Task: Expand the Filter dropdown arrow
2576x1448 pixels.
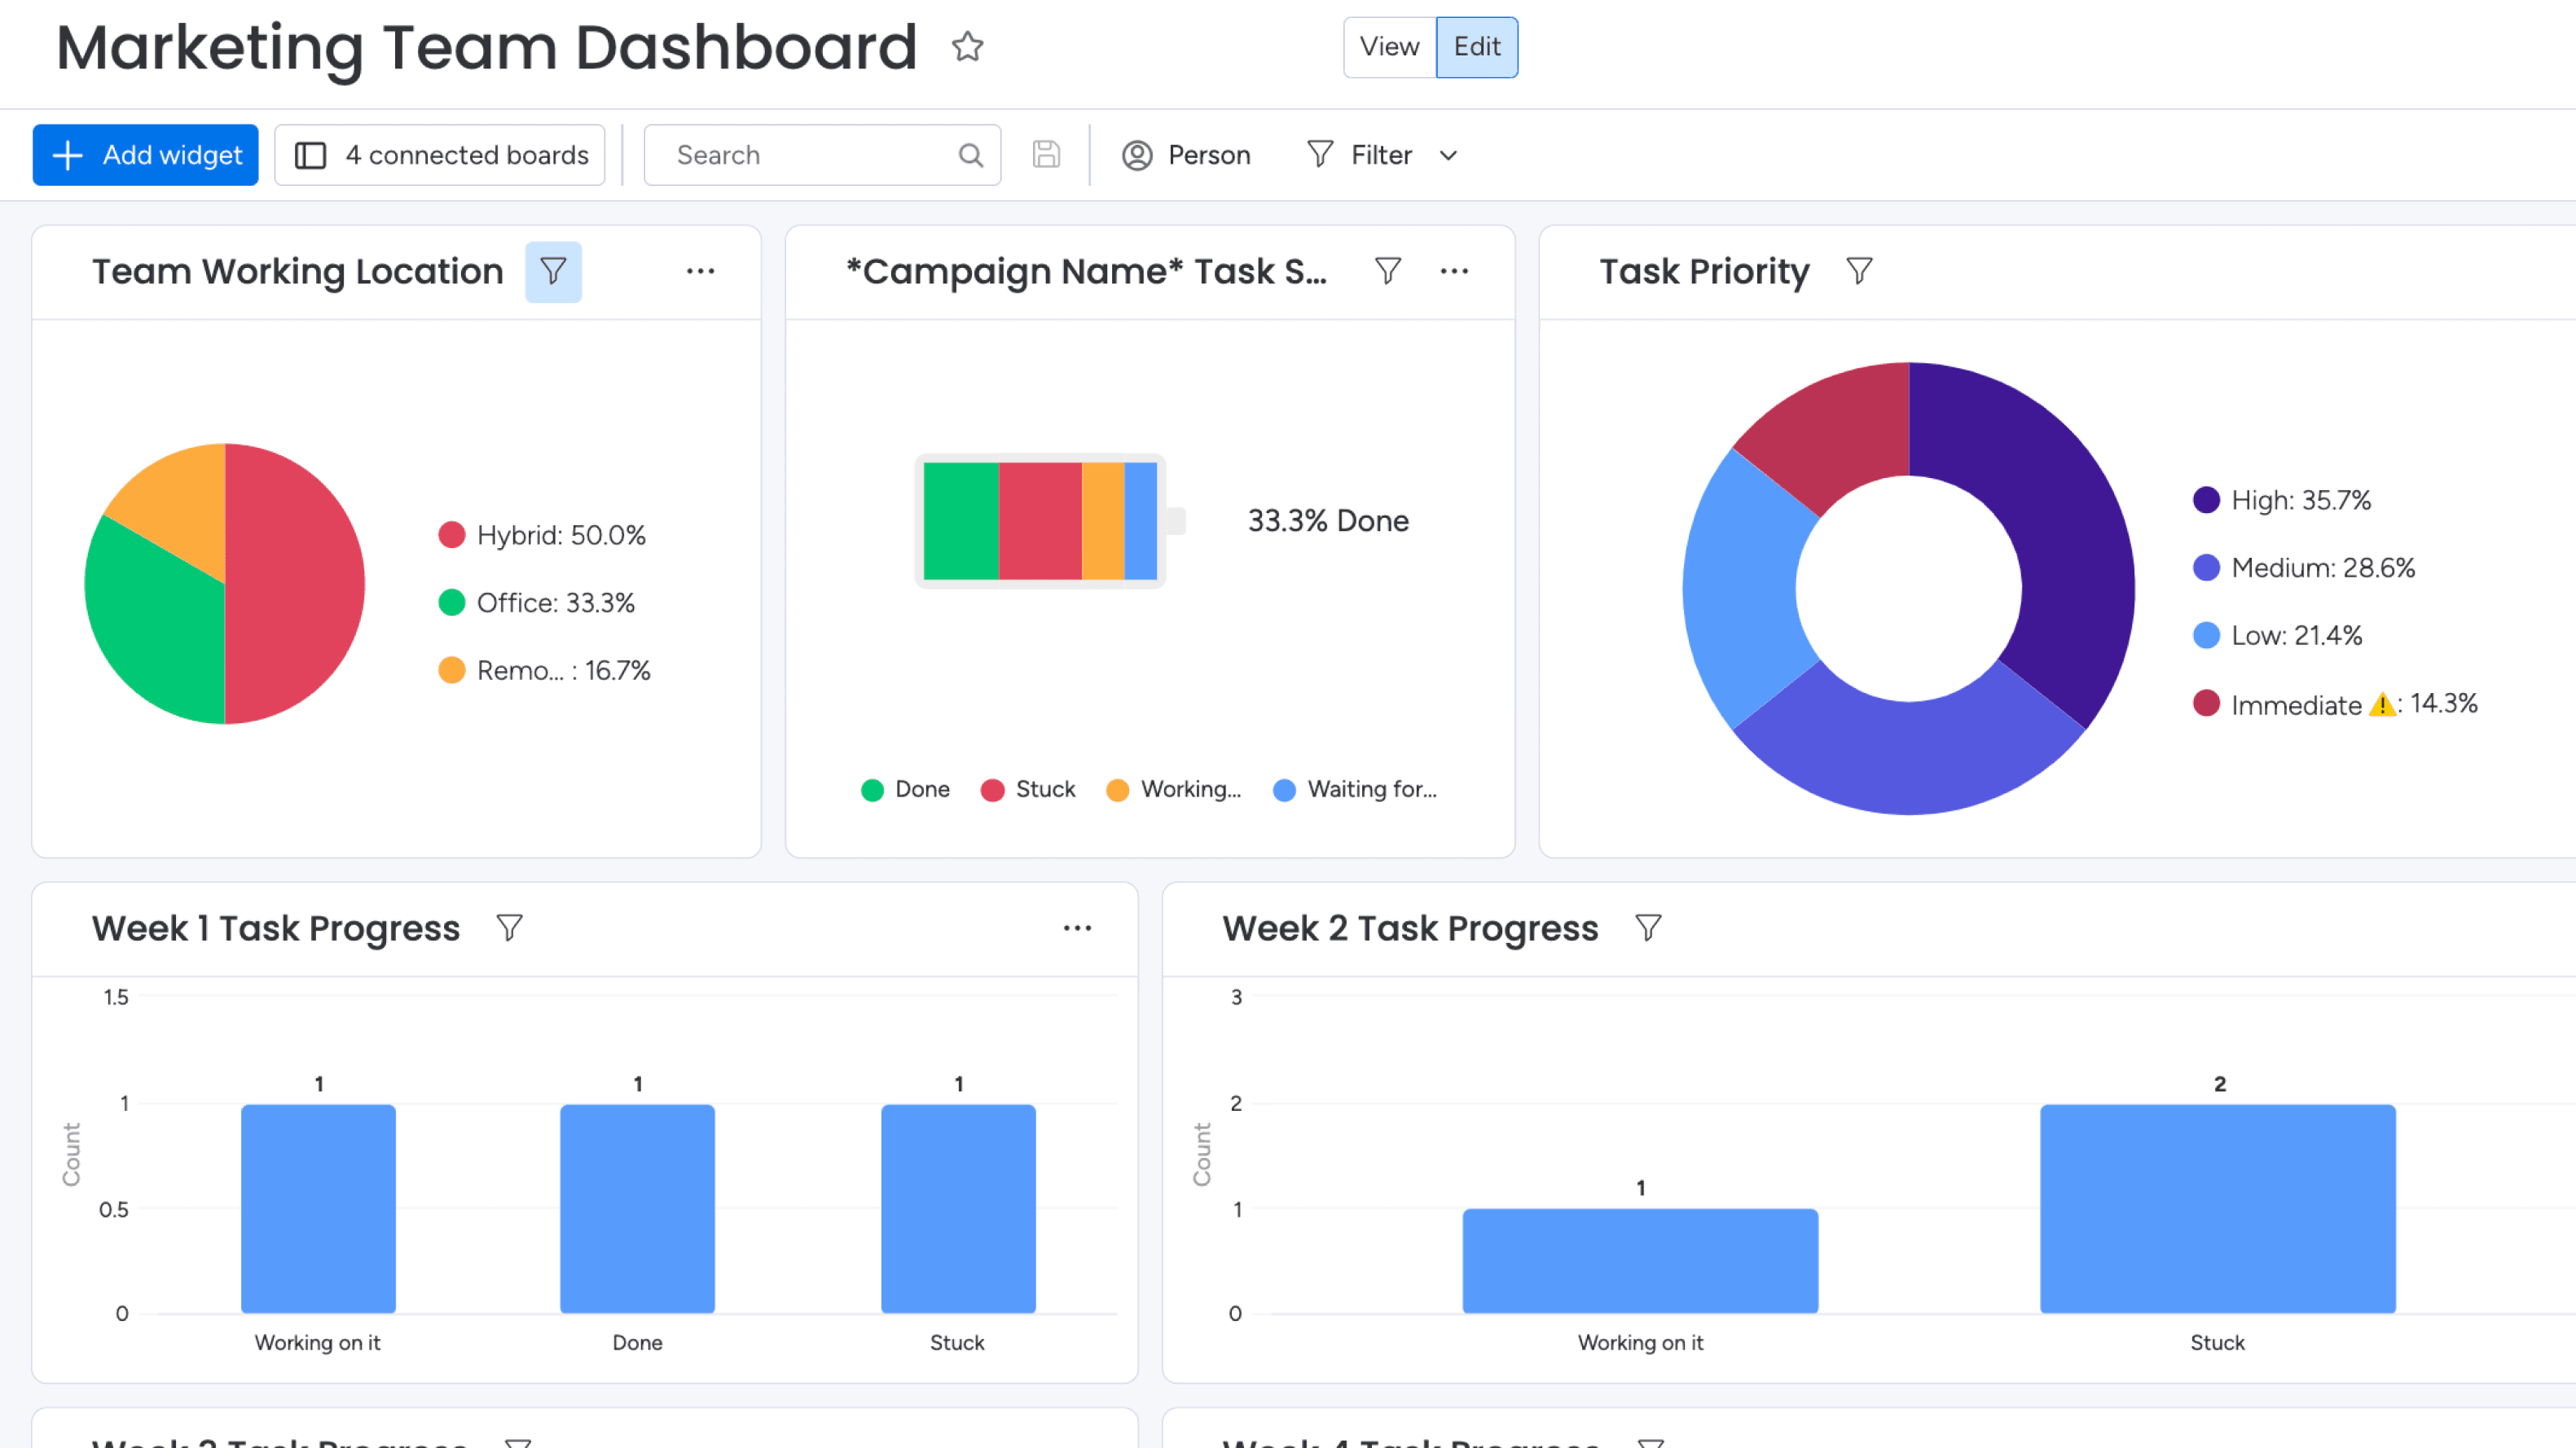Action: [x=1448, y=156]
